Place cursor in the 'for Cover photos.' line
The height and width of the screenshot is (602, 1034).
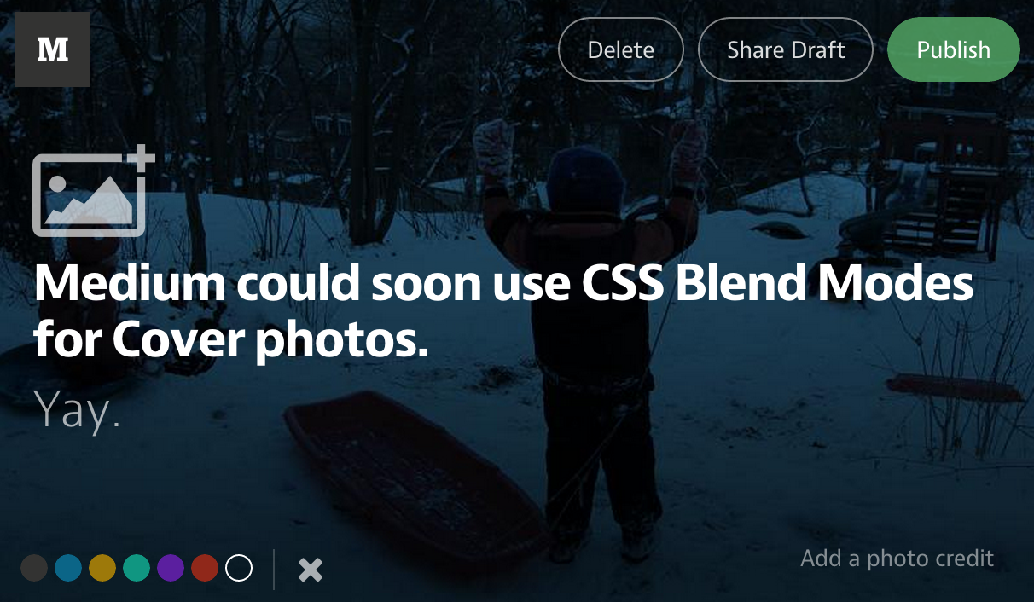coord(231,340)
